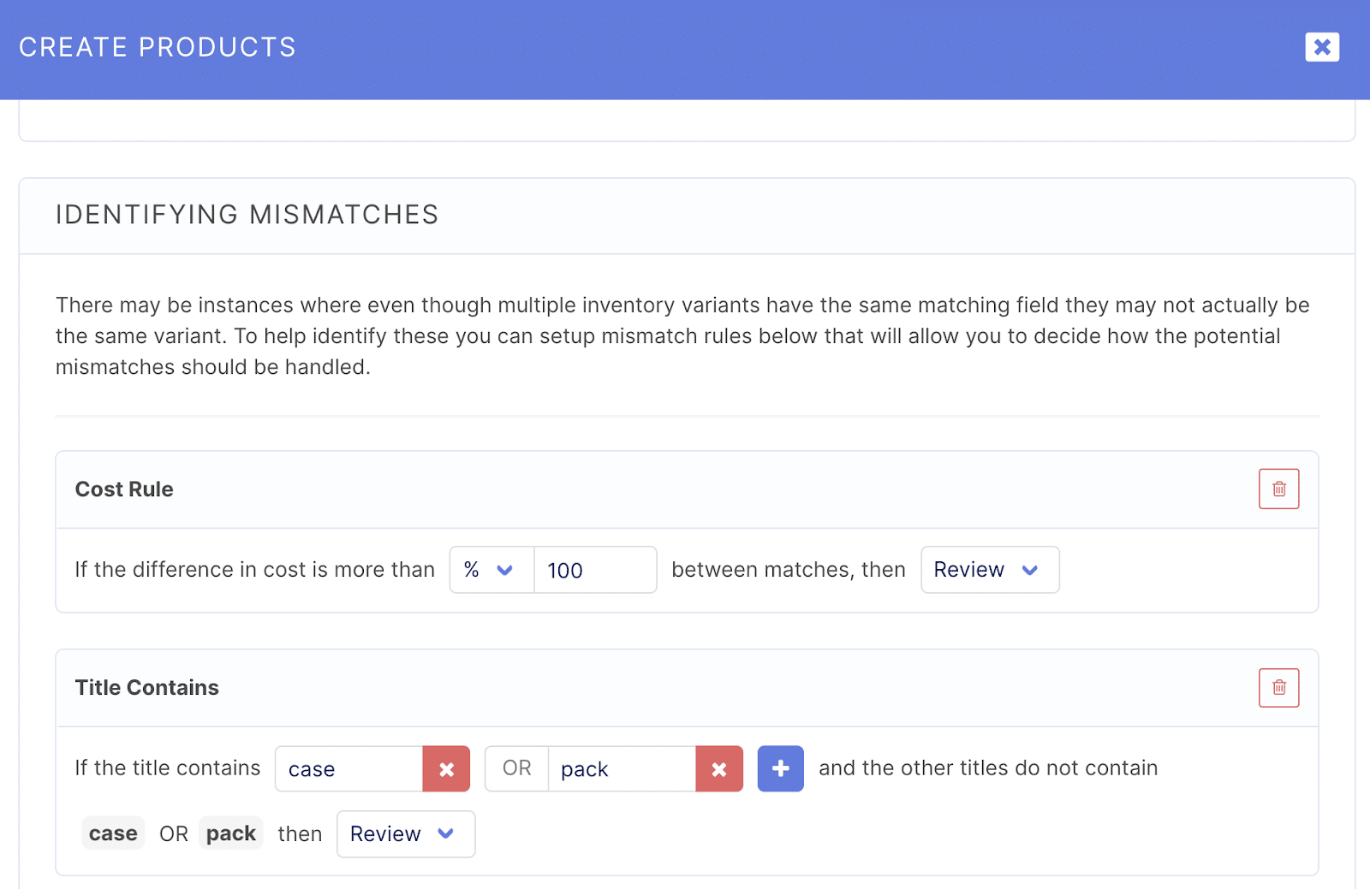Open the Cost Rule Review action dropdown
The image size is (1370, 889).
pyautogui.click(x=990, y=570)
